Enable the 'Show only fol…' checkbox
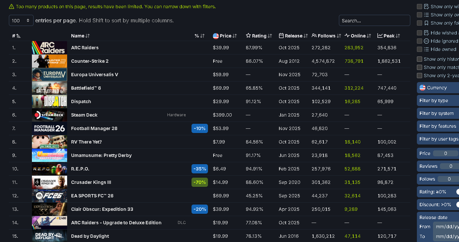This screenshot has height=242, width=459. [420, 23]
